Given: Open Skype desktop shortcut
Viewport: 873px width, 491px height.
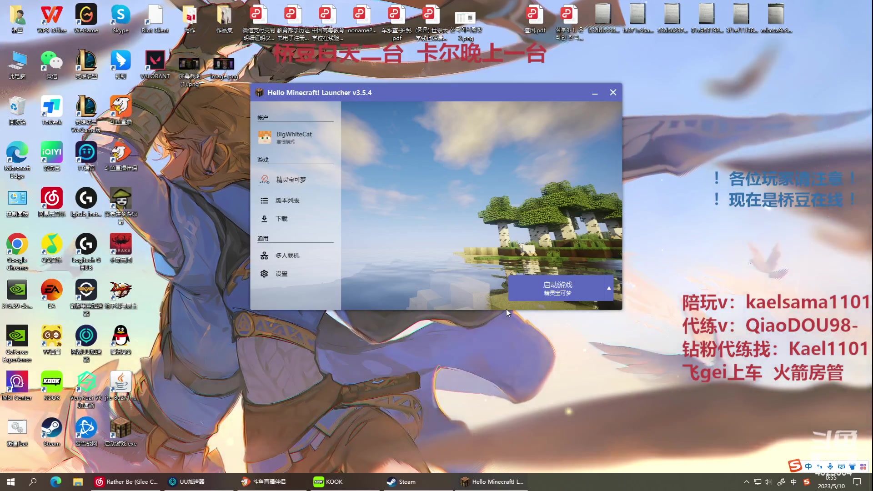Looking at the screenshot, I should tap(120, 19).
